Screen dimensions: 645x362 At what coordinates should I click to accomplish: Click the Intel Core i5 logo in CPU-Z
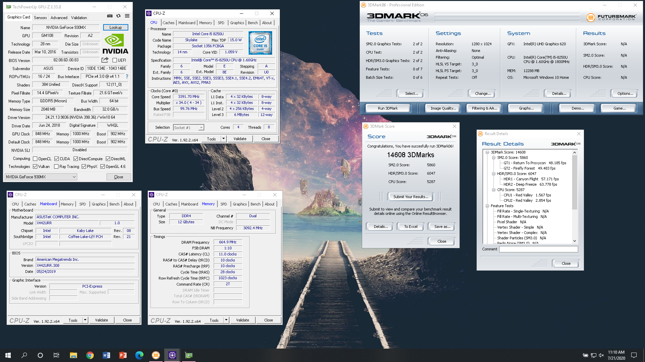260,43
